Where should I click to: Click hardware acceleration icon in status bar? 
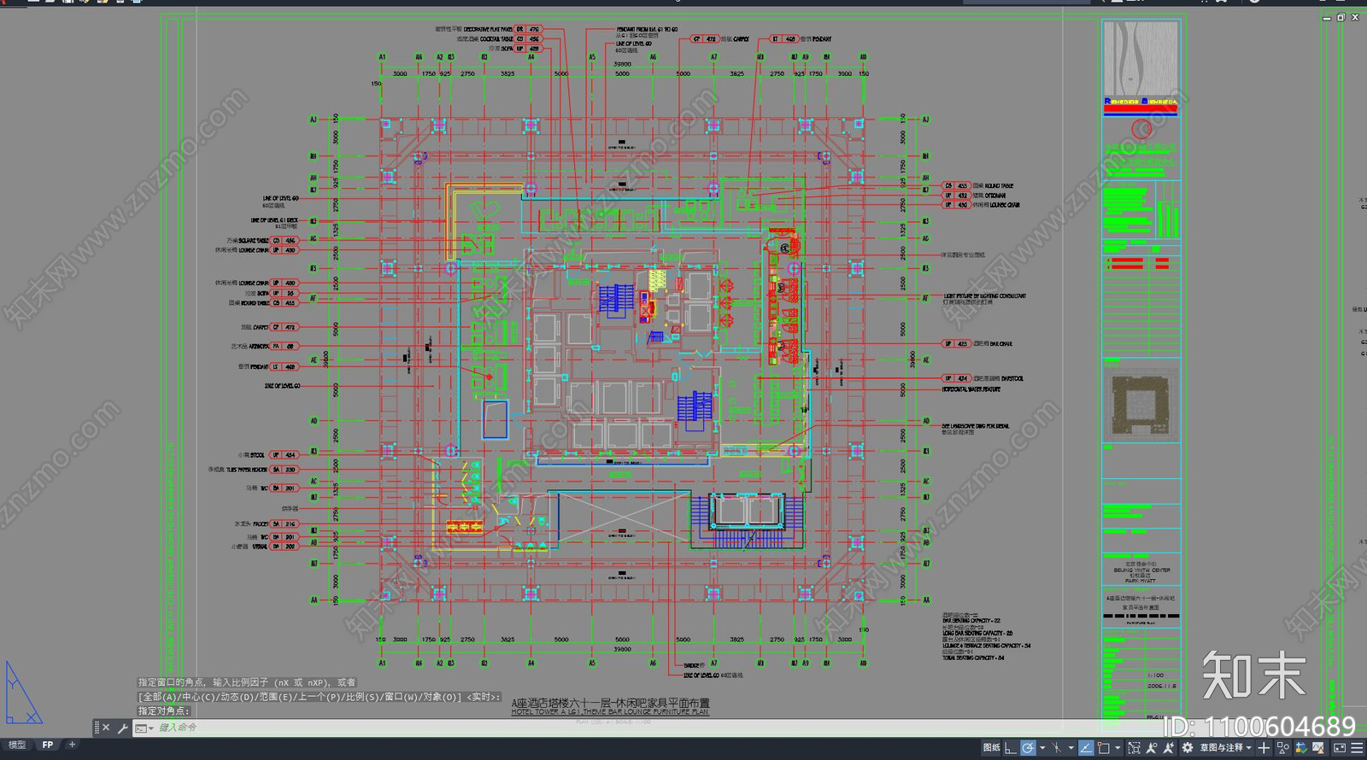[x=1301, y=748]
